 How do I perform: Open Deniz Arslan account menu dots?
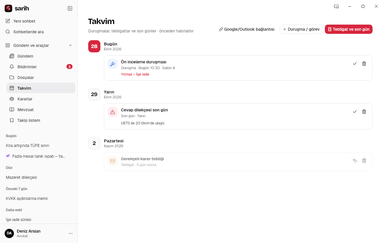pos(71,233)
